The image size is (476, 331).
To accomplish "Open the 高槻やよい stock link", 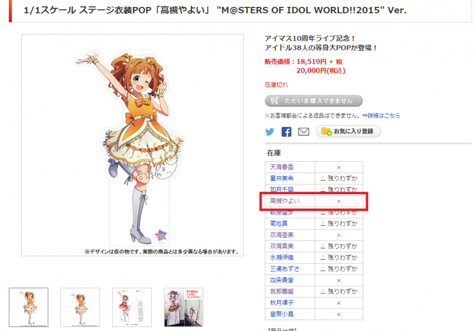I will (x=285, y=201).
